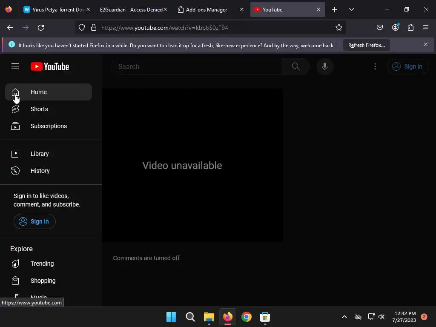Open File Explorer from taskbar

coord(209,317)
